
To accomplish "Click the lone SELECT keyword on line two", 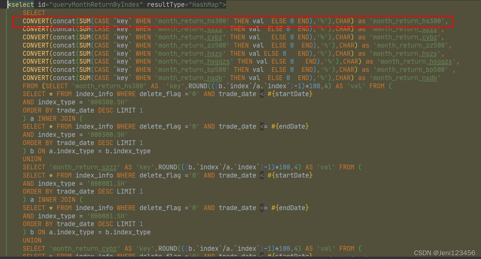I will 34,13.
